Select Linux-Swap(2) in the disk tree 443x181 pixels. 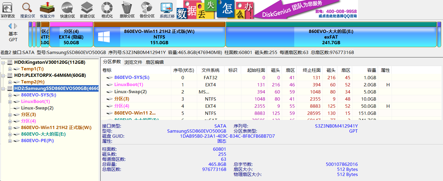pos(37,108)
